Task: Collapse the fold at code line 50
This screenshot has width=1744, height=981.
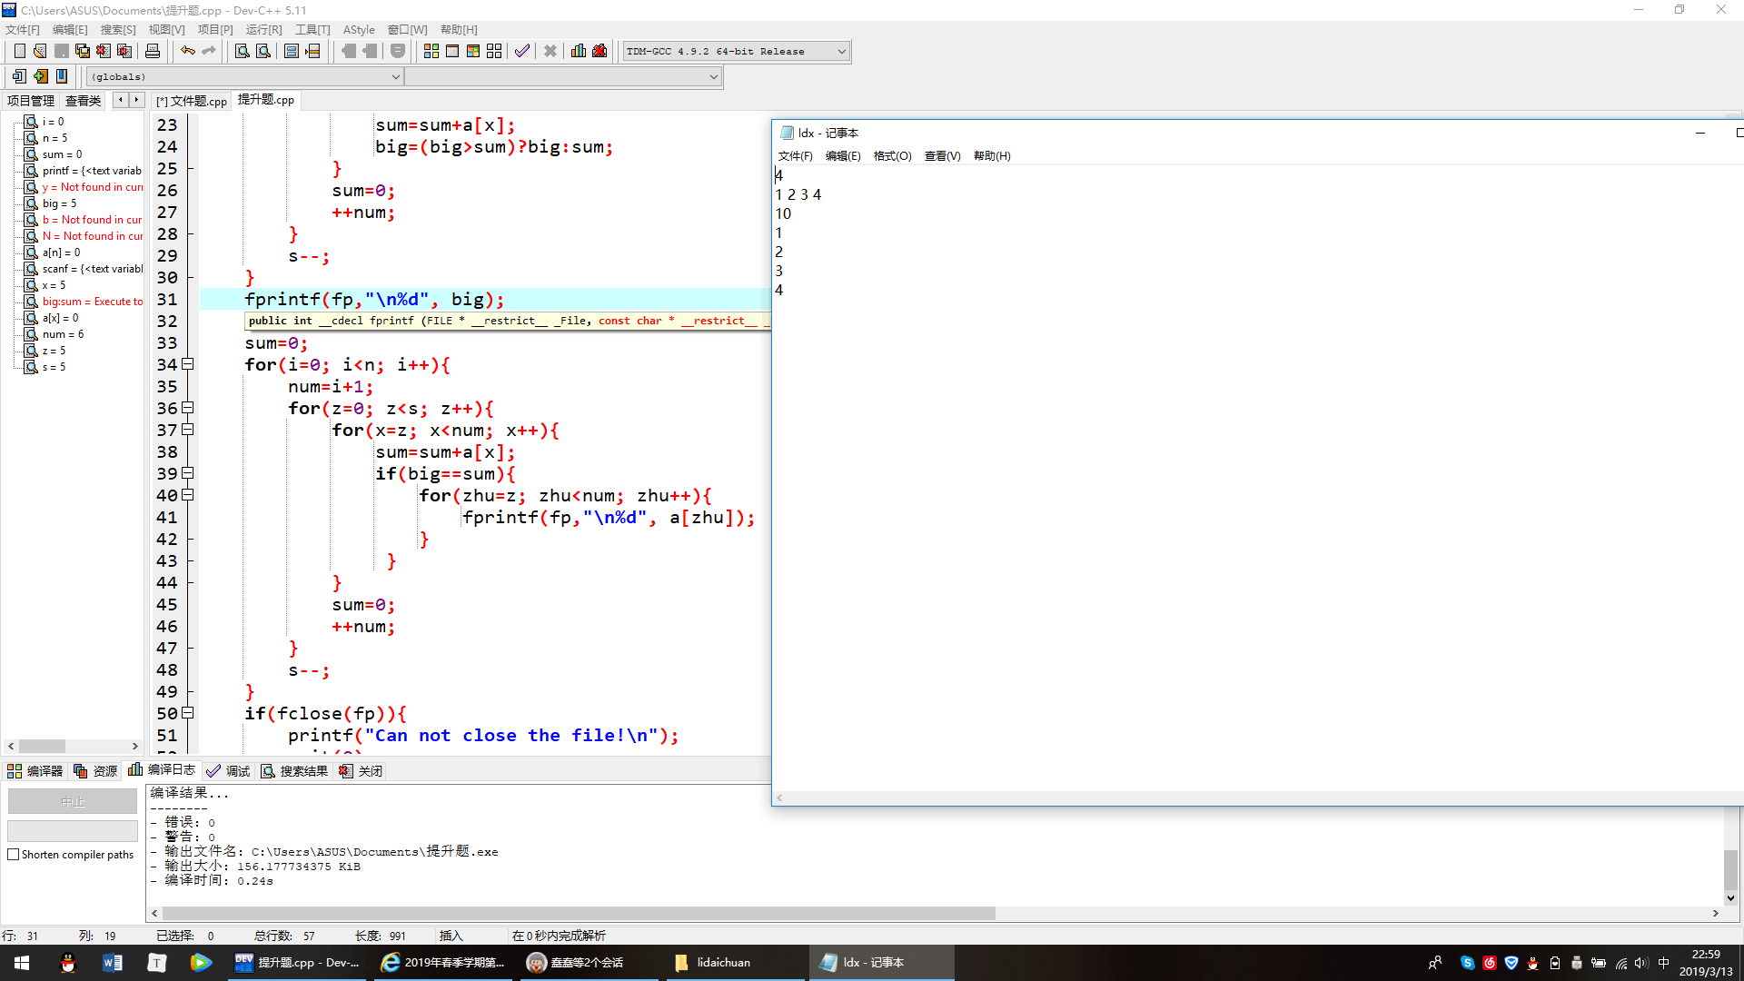Action: pos(188,713)
